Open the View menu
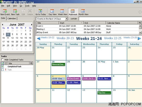The width and height of the screenshot is (142, 107). (15, 6)
